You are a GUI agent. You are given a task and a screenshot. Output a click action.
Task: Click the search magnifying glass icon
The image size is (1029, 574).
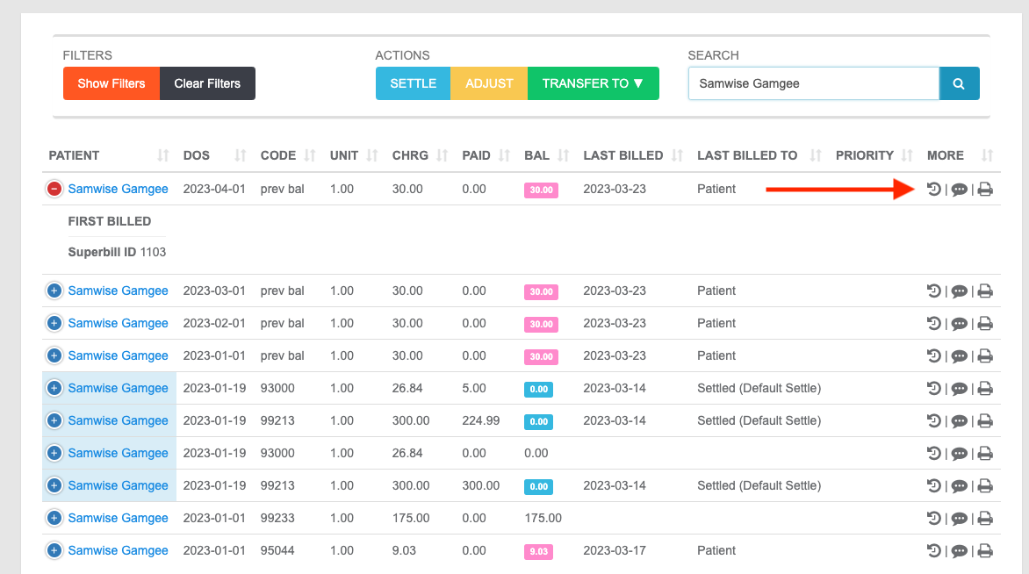[959, 83]
